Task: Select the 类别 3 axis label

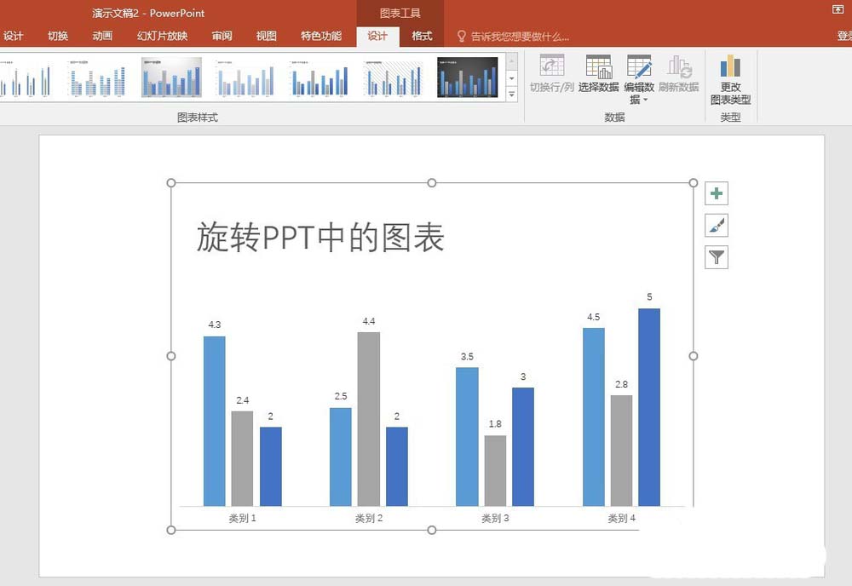Action: [x=495, y=518]
